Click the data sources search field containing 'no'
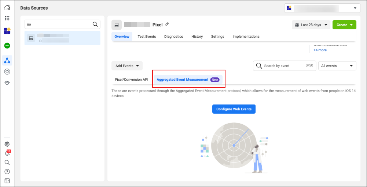Viewport: 367px width, 187px height. pos(62,24)
